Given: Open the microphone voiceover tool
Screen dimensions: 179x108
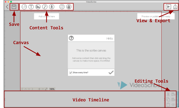Looking at the screenshot, I should [x=52, y=7].
